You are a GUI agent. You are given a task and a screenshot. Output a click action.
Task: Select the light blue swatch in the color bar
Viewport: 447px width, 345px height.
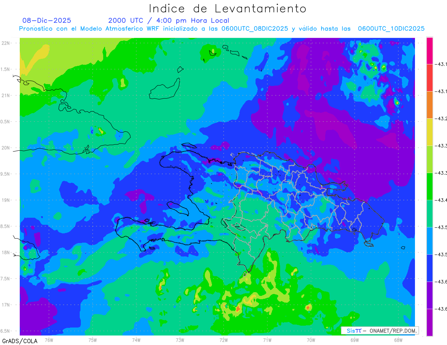429,241
